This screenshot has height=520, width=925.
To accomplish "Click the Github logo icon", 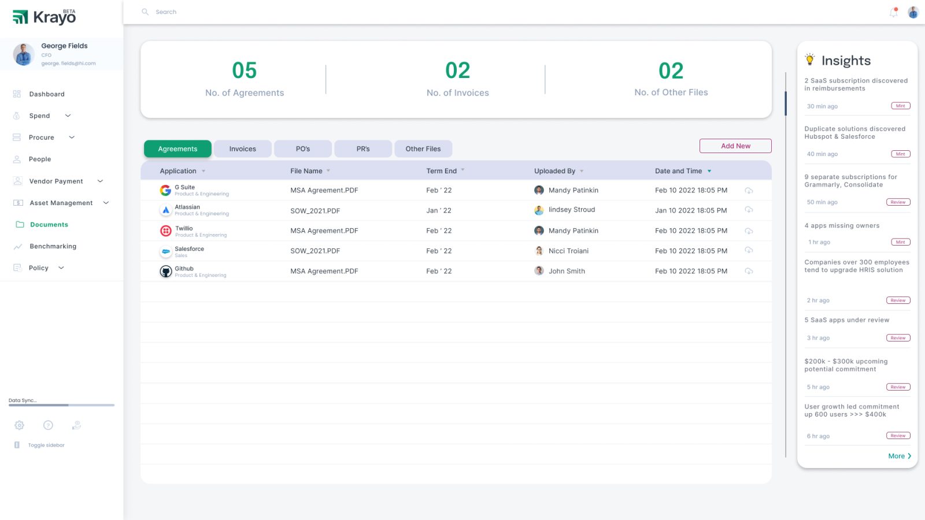I will coord(165,272).
